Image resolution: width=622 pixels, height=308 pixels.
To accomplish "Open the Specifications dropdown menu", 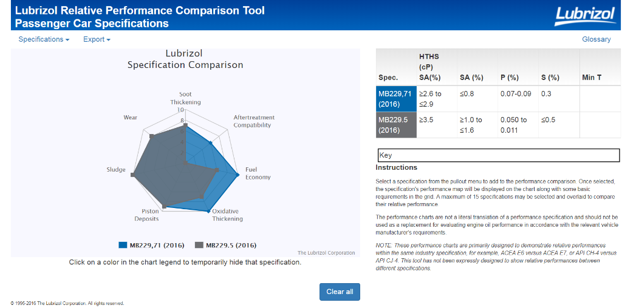I will [44, 39].
